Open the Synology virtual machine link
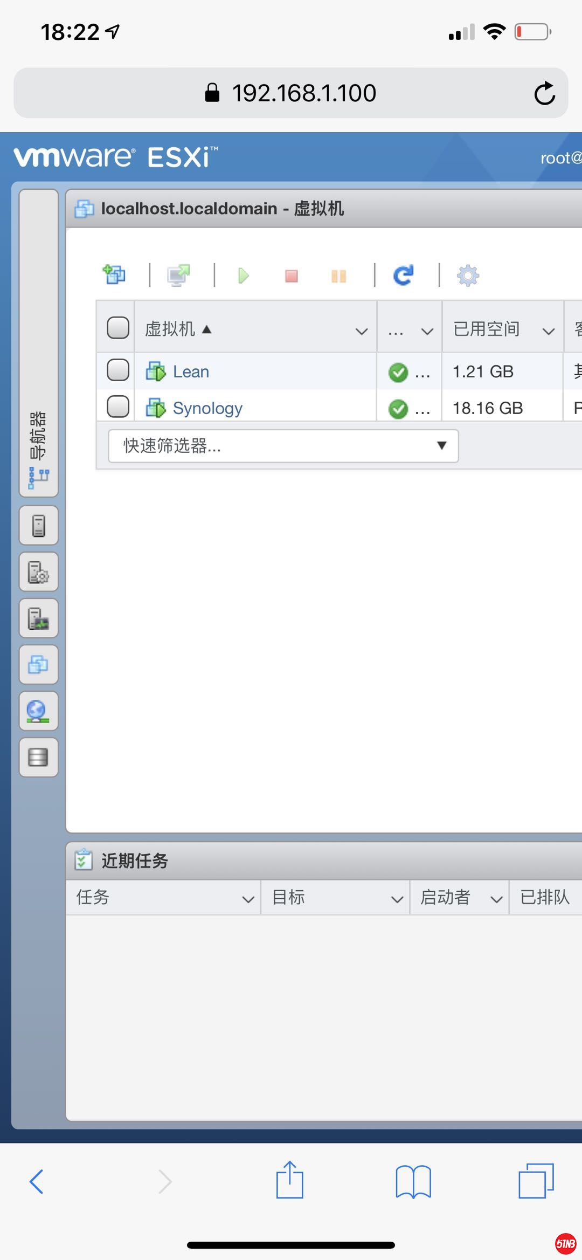 207,408
